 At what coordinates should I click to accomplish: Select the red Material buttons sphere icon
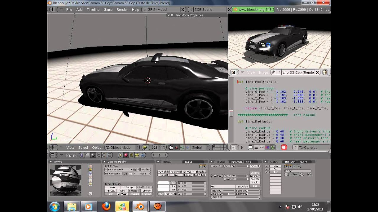(126, 155)
